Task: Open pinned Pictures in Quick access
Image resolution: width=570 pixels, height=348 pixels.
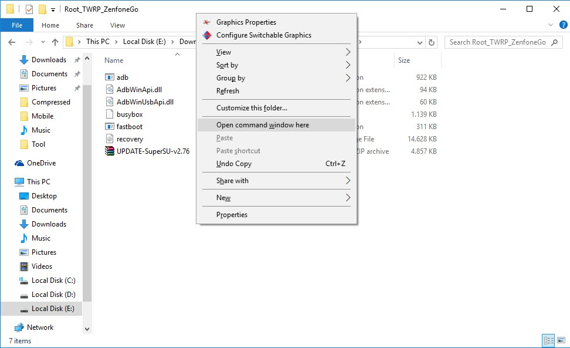Action: 43,88
